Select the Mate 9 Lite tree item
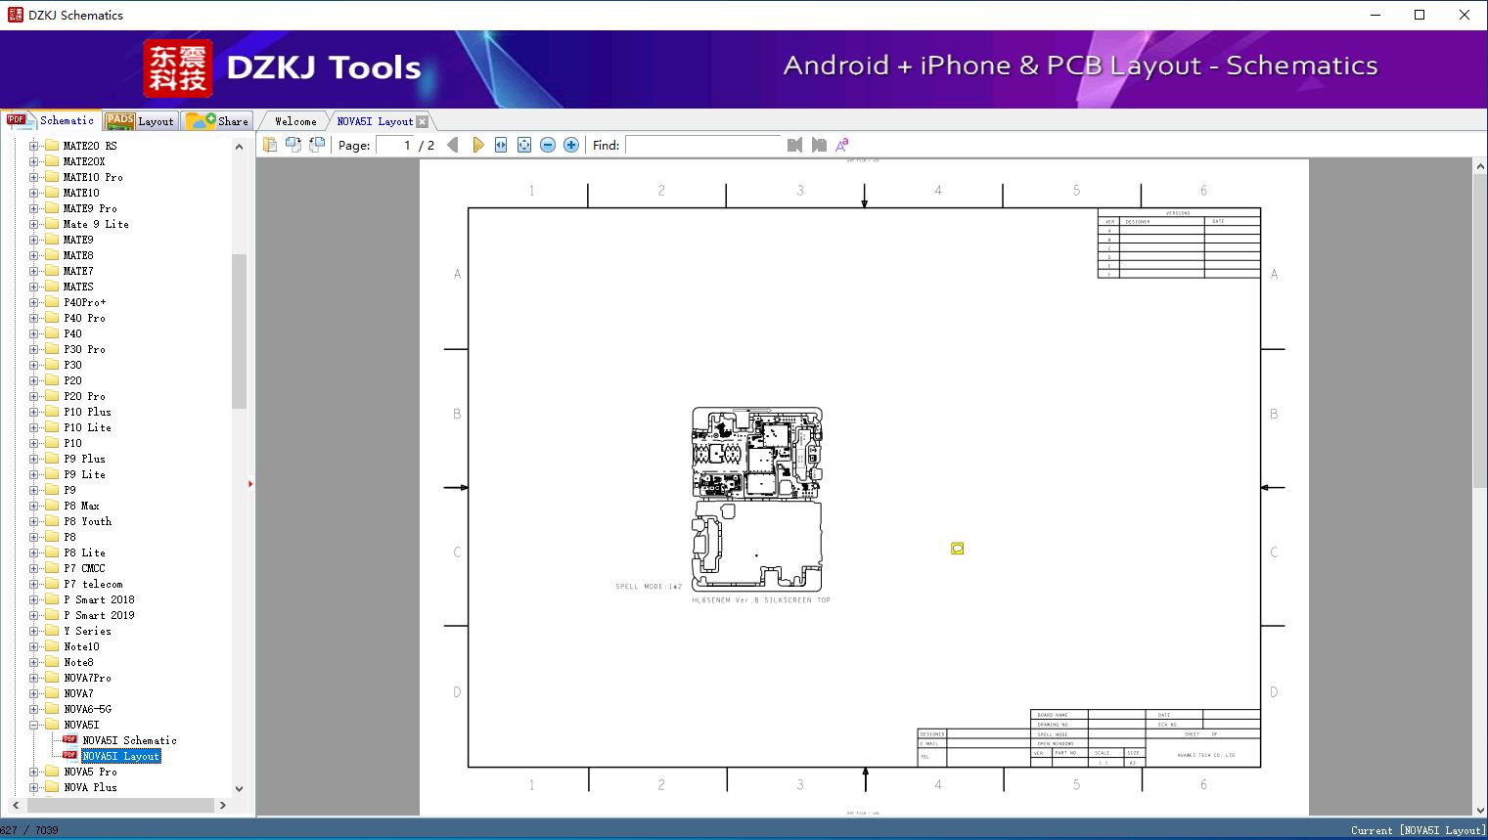1488x840 pixels. pos(96,224)
